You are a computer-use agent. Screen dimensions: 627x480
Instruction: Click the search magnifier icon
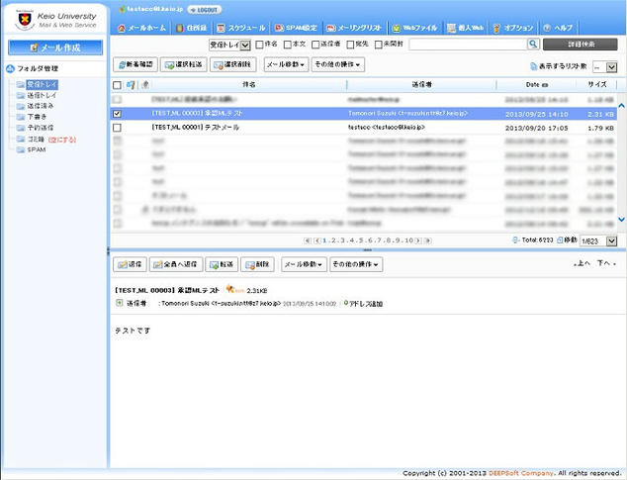(533, 45)
